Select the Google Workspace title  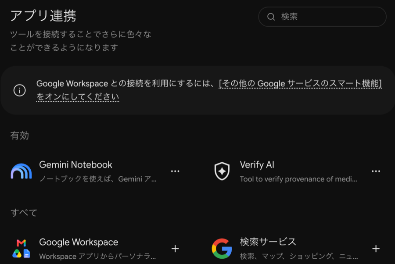[x=79, y=242]
